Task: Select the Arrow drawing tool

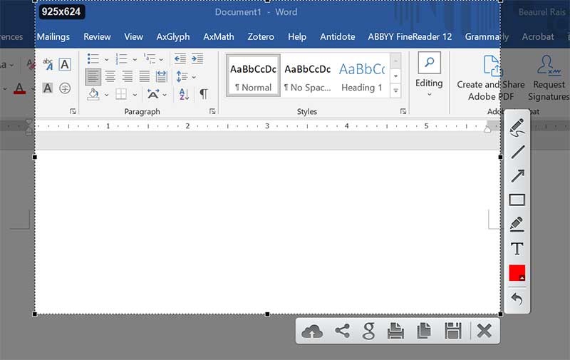Action: 517,175
